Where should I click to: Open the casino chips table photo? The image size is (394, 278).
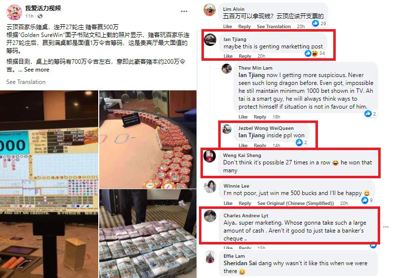148,140
